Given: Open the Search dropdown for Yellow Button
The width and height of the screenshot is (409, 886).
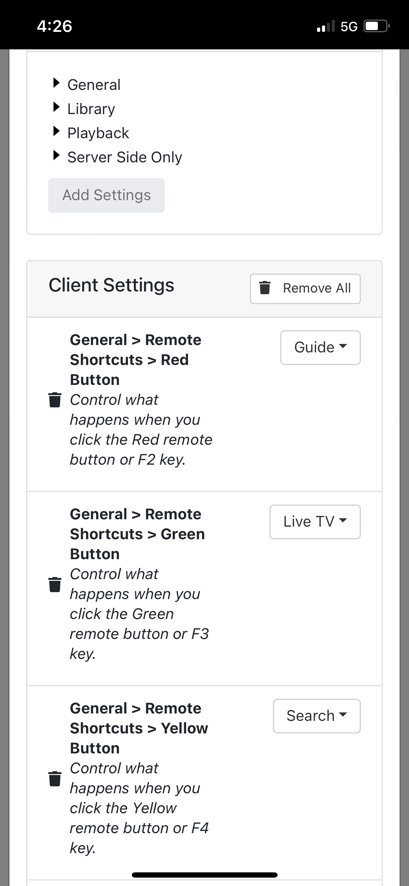Looking at the screenshot, I should (316, 716).
